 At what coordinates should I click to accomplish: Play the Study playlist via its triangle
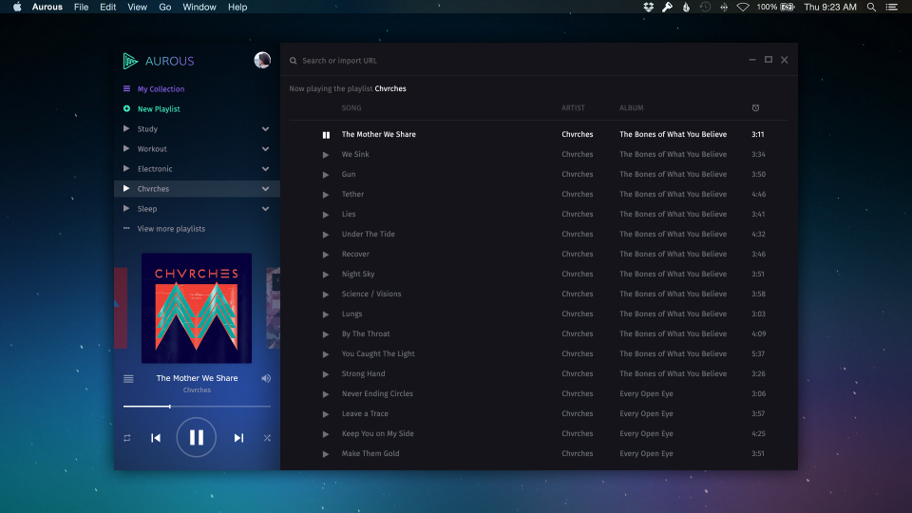coord(126,128)
